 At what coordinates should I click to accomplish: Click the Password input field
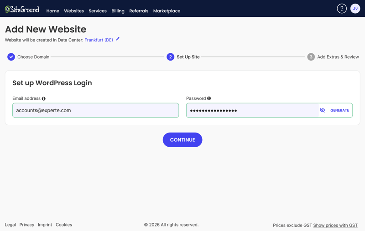[x=253, y=110]
